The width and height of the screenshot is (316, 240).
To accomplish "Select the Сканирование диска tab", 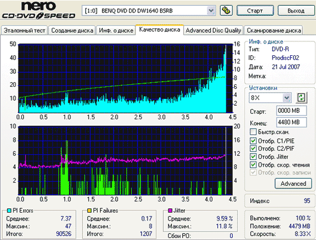I will (x=274, y=31).
